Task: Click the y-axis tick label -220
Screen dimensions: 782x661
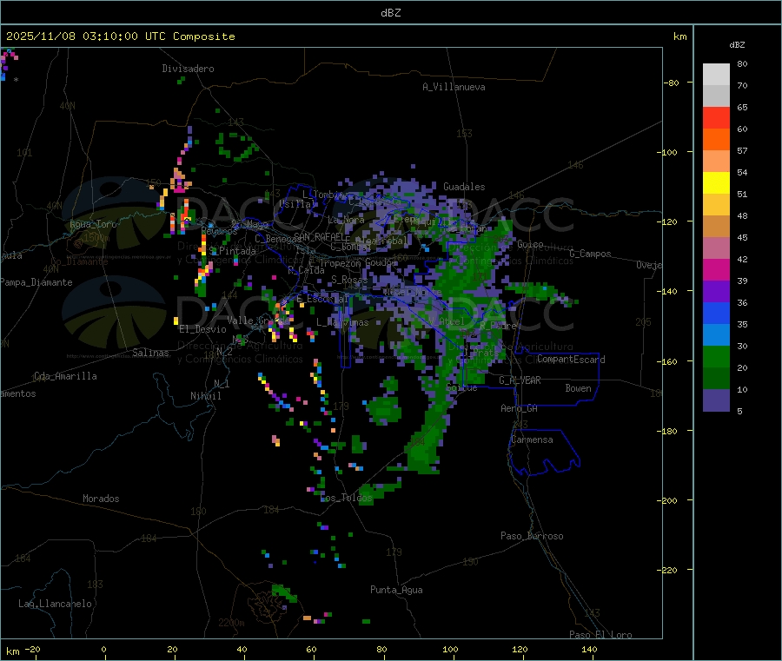Action: point(667,570)
